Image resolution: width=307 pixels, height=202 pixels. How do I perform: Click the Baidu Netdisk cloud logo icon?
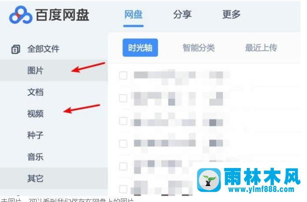click(x=21, y=15)
